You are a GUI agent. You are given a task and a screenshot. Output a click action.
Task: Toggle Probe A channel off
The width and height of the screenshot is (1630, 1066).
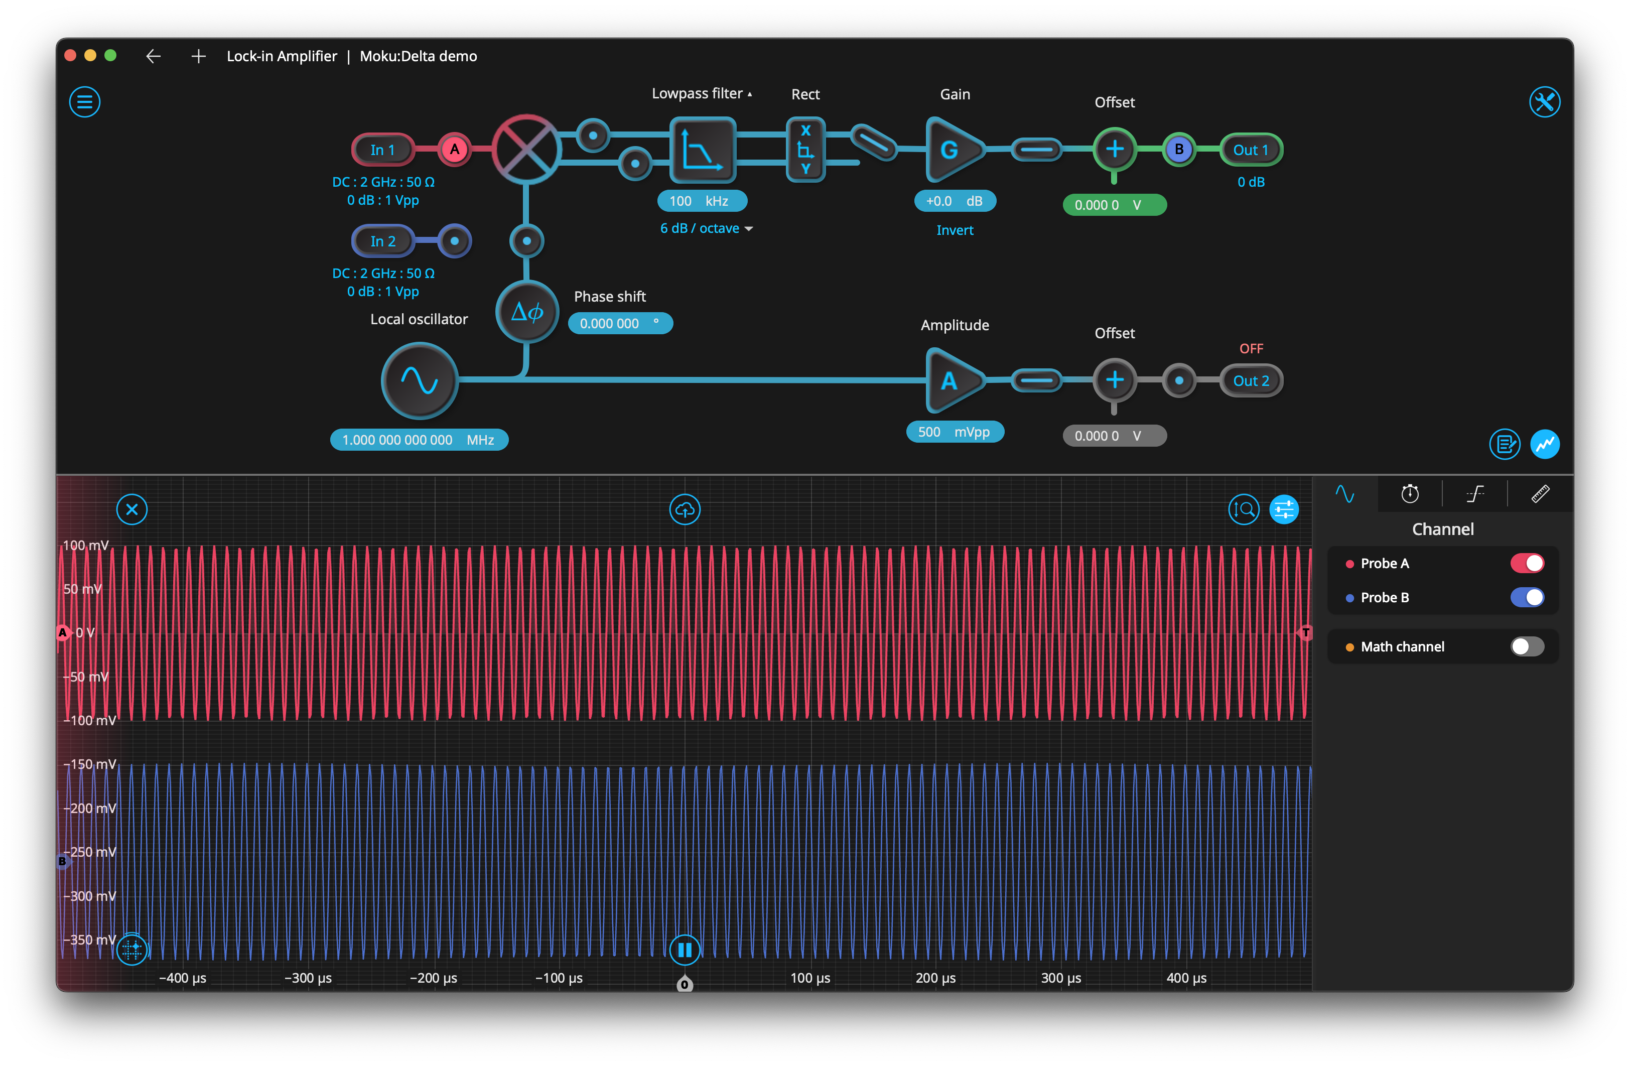[x=1527, y=563]
